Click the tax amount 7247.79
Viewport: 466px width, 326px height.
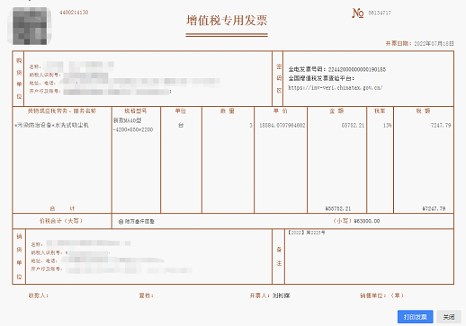coord(441,126)
